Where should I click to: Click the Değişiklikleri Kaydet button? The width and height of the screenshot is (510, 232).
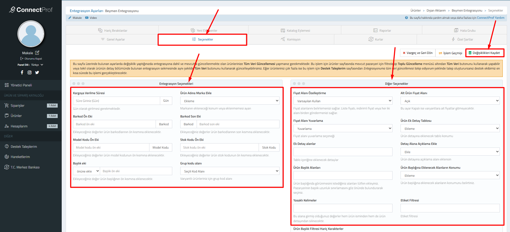pos(485,53)
